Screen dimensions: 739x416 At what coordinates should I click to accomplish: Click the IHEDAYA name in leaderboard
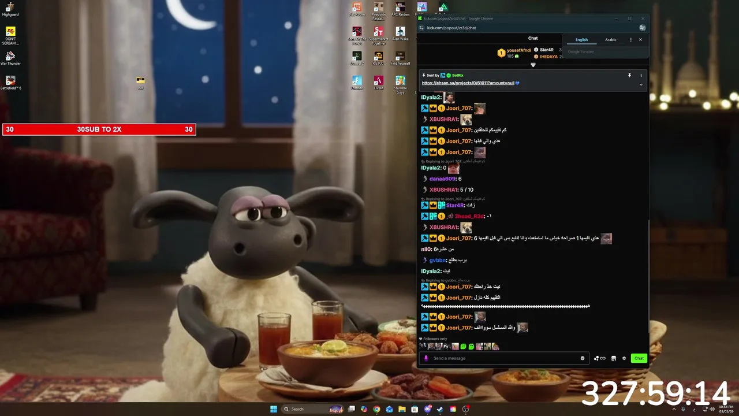click(549, 57)
